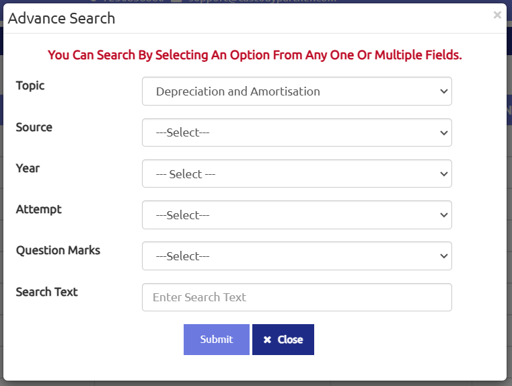Click the Topic dropdown chevron arrow
Viewport: 512px width, 386px height.
tap(443, 91)
